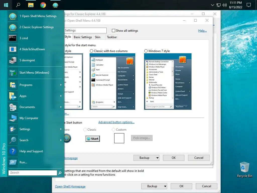Open the Open-Shell Menu Settings shell icon
The image size is (257, 193).
tap(13, 16)
